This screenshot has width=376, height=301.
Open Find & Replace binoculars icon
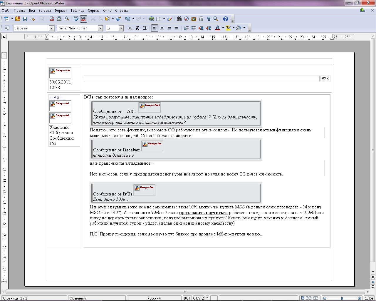[x=179, y=19]
